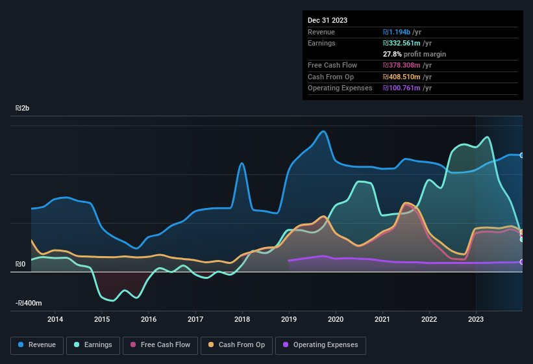Click the Revenue endpoint marker on chart
Viewport: 533px width, 364px height.
click(x=522, y=155)
